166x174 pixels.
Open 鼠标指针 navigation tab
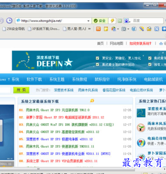pos(102,79)
